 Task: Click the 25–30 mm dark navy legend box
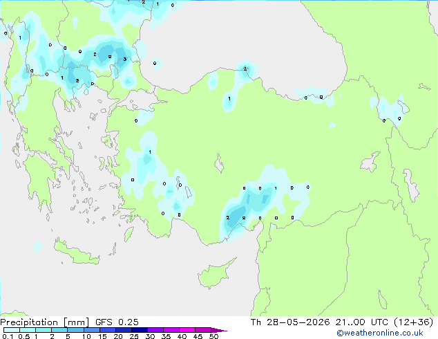(140, 330)
